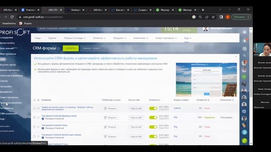Screen dimensions: 271x152
Task: Expand the Ещё item in left sidebar
Action: 3,119
